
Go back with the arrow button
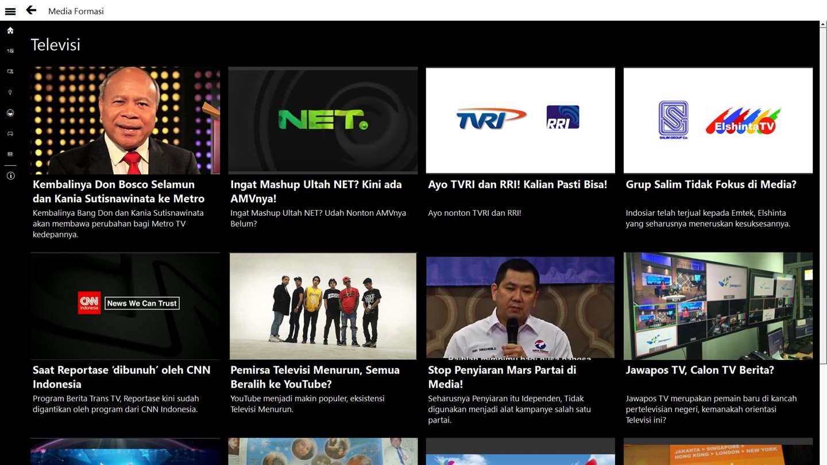31,10
